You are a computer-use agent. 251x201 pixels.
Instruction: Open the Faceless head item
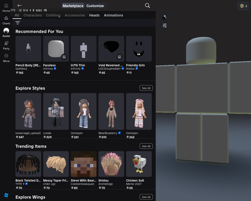(x=56, y=49)
